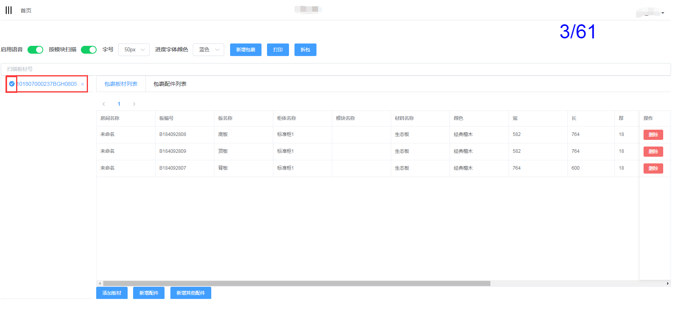
Task: Switch to 包裹配件列表 tab
Action: point(170,84)
